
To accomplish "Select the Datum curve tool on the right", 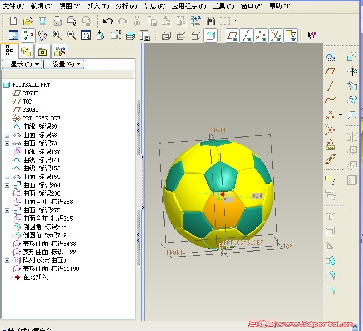I will (x=331, y=100).
